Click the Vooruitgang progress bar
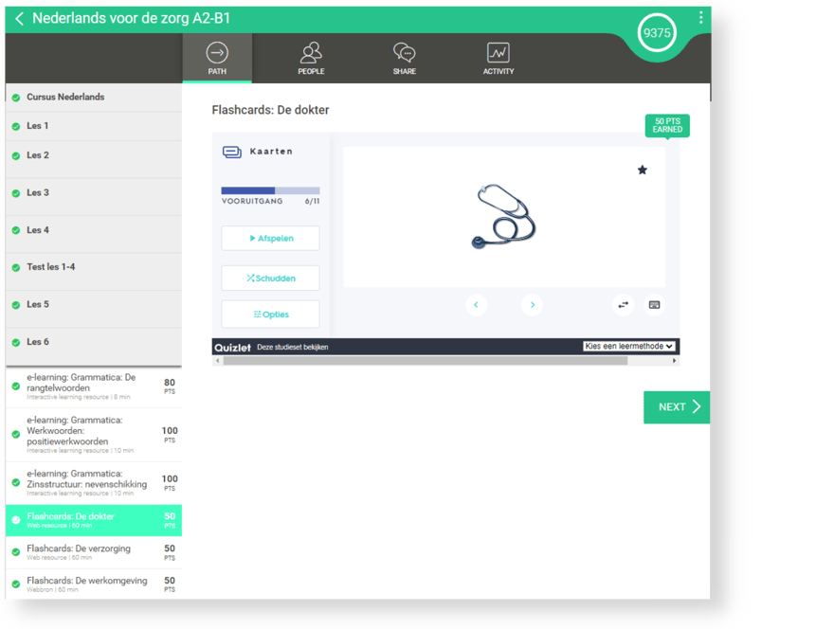 (270, 190)
